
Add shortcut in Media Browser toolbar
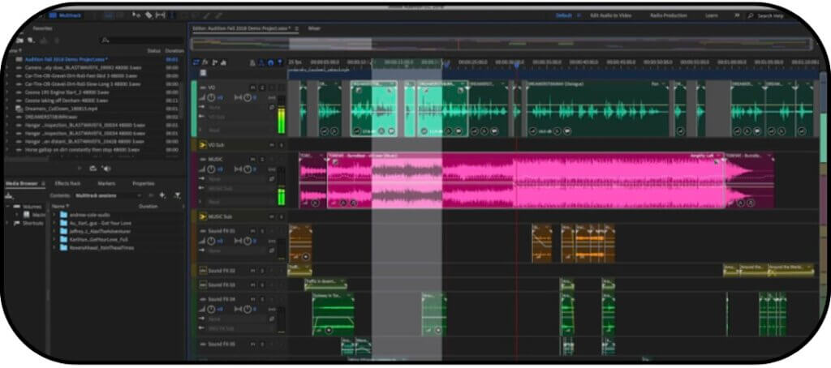[162, 195]
